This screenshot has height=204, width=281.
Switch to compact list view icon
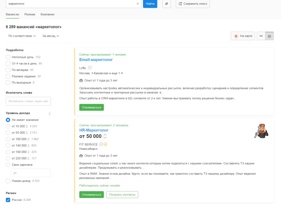pyautogui.click(x=261, y=36)
